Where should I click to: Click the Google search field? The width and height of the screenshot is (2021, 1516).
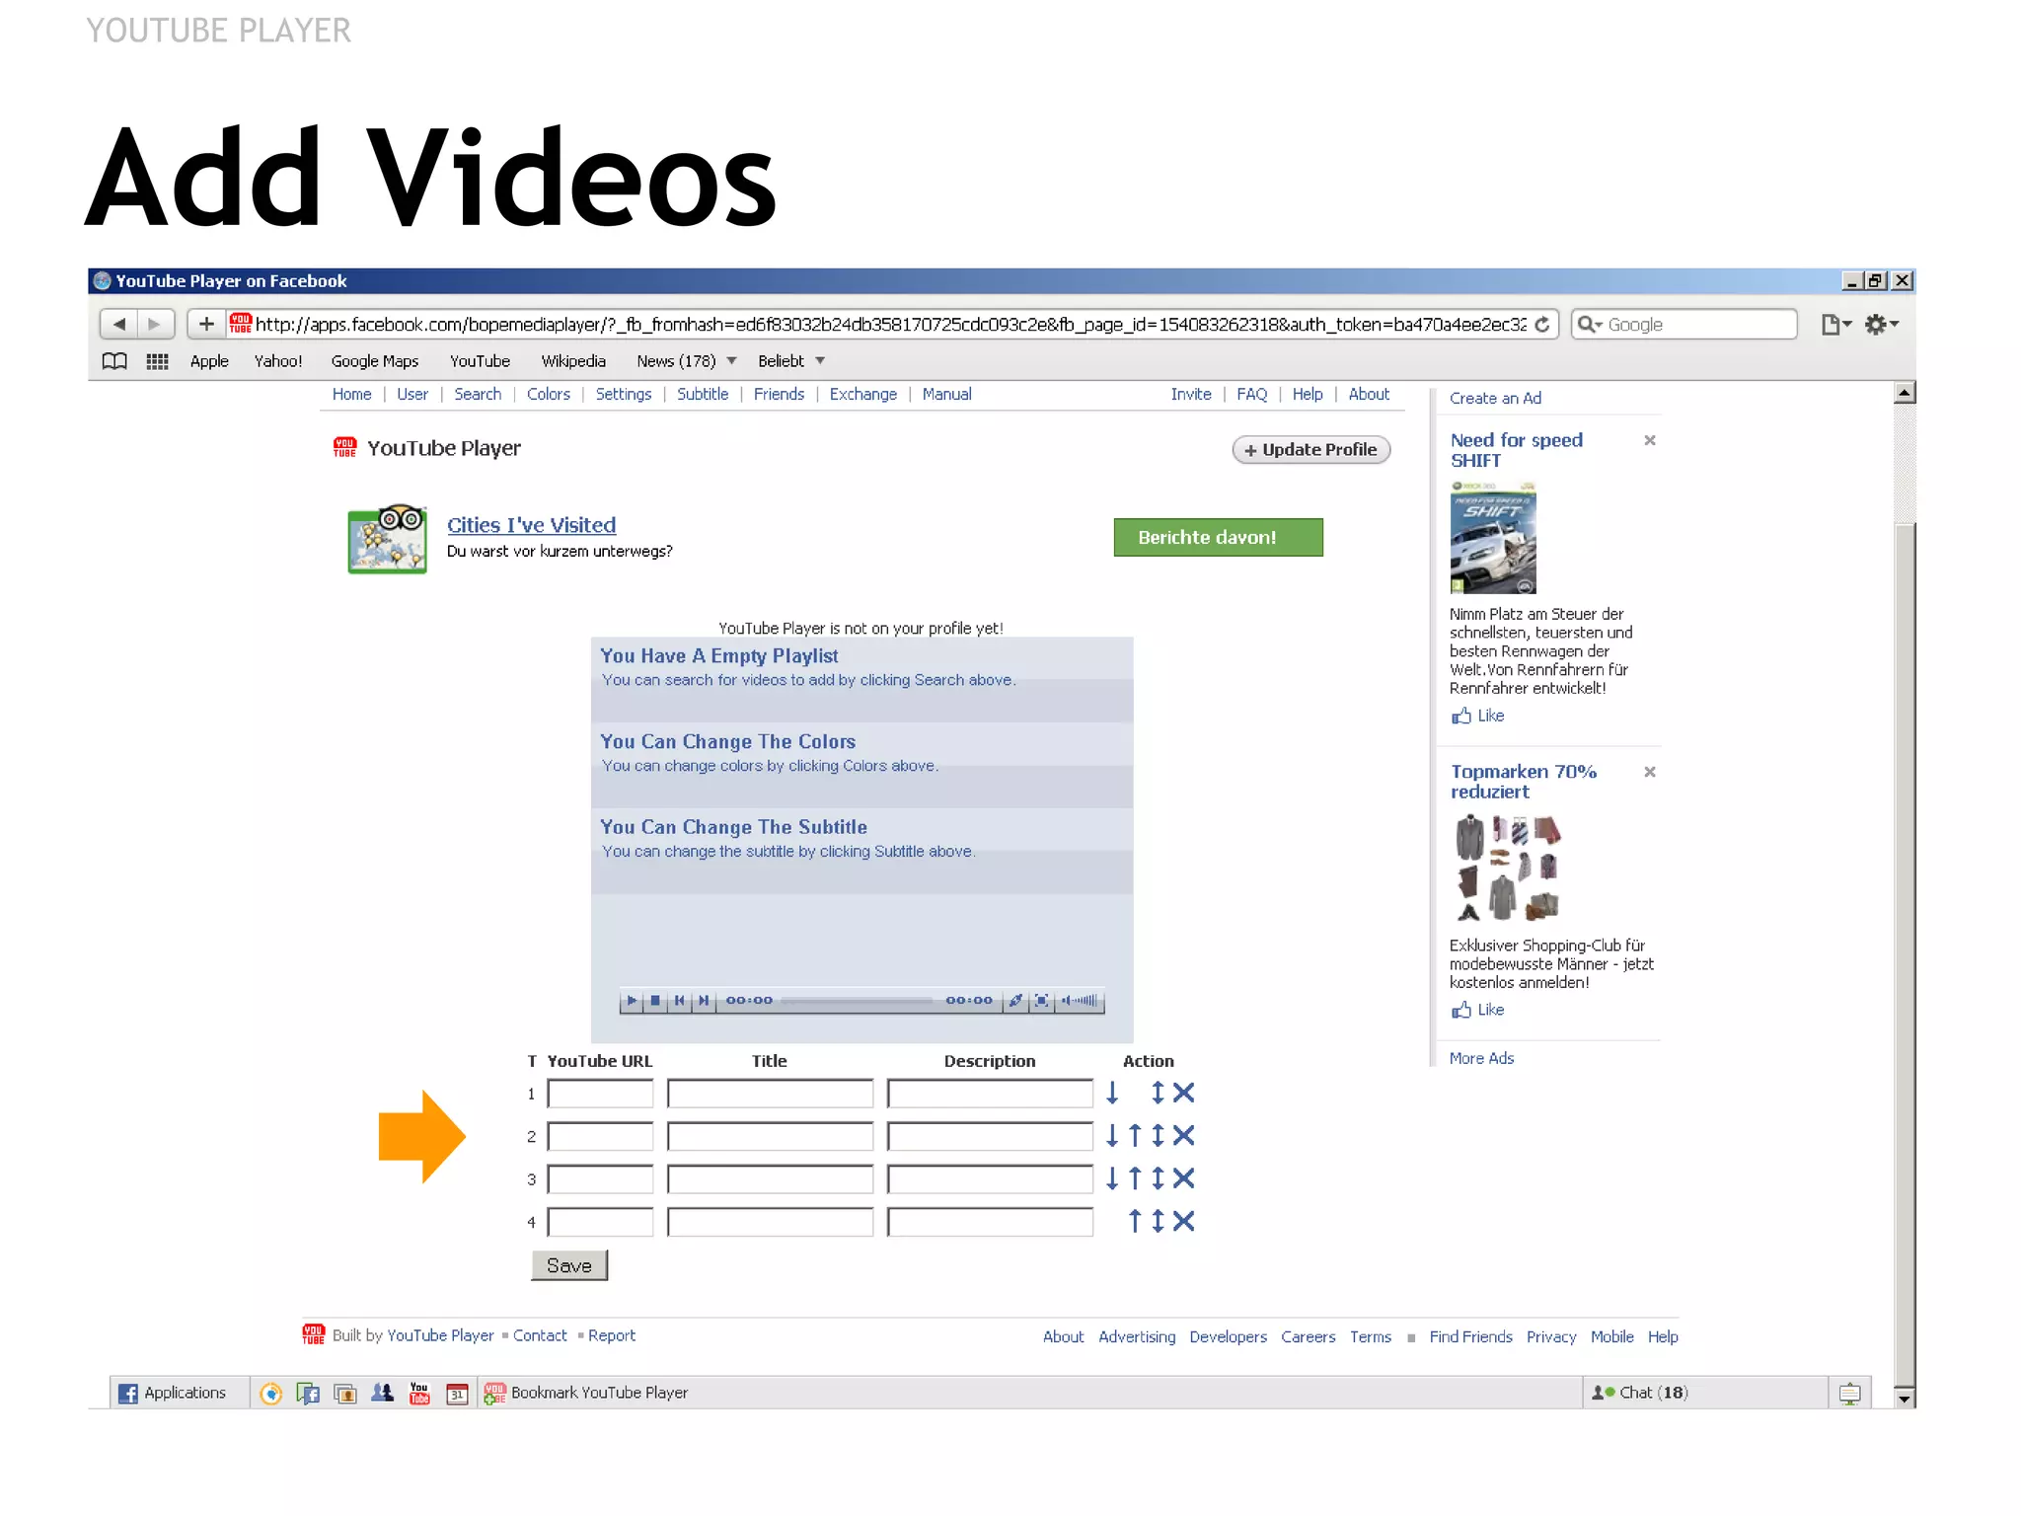(x=1684, y=325)
